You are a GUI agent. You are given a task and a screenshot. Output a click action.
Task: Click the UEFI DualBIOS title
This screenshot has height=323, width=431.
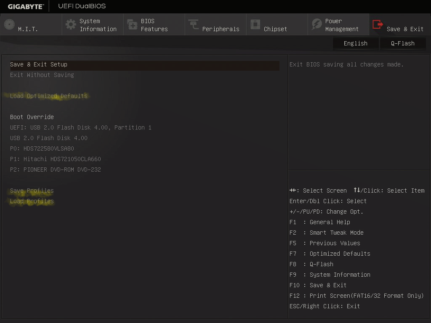[82, 6]
